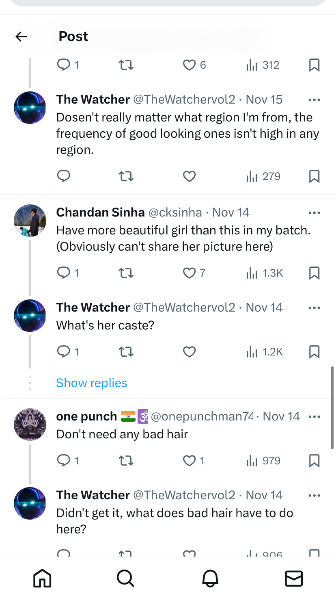Go to the Home tab

[x=42, y=578]
